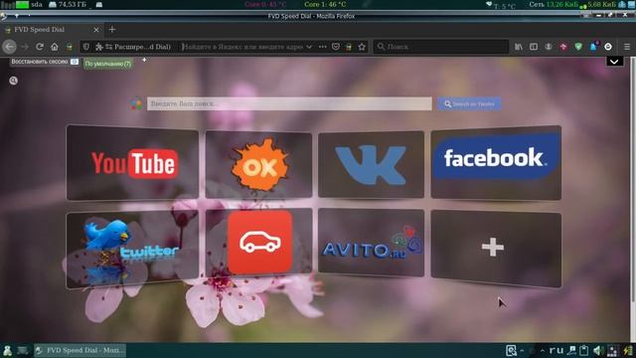Click the network tray icon
The width and height of the screenshot is (636, 358).
point(571,350)
